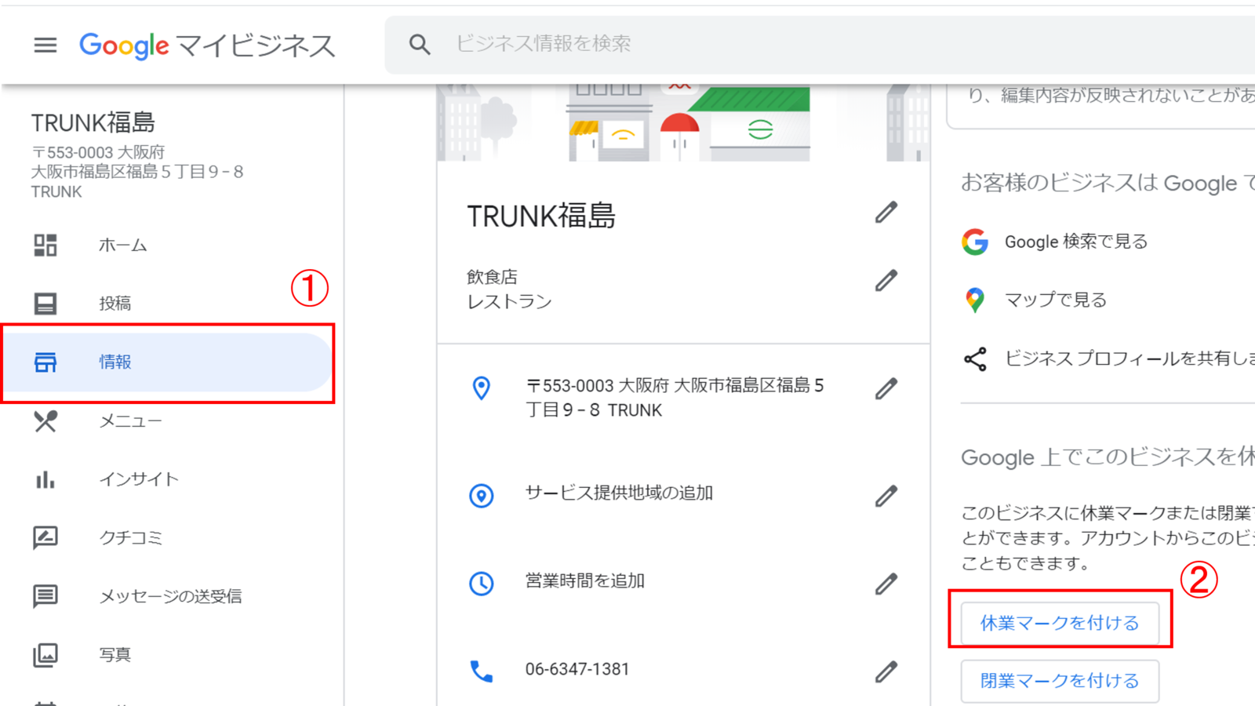1255x706 pixels.
Task: Open メッセージの送受信 in the sidebar
Action: (168, 596)
